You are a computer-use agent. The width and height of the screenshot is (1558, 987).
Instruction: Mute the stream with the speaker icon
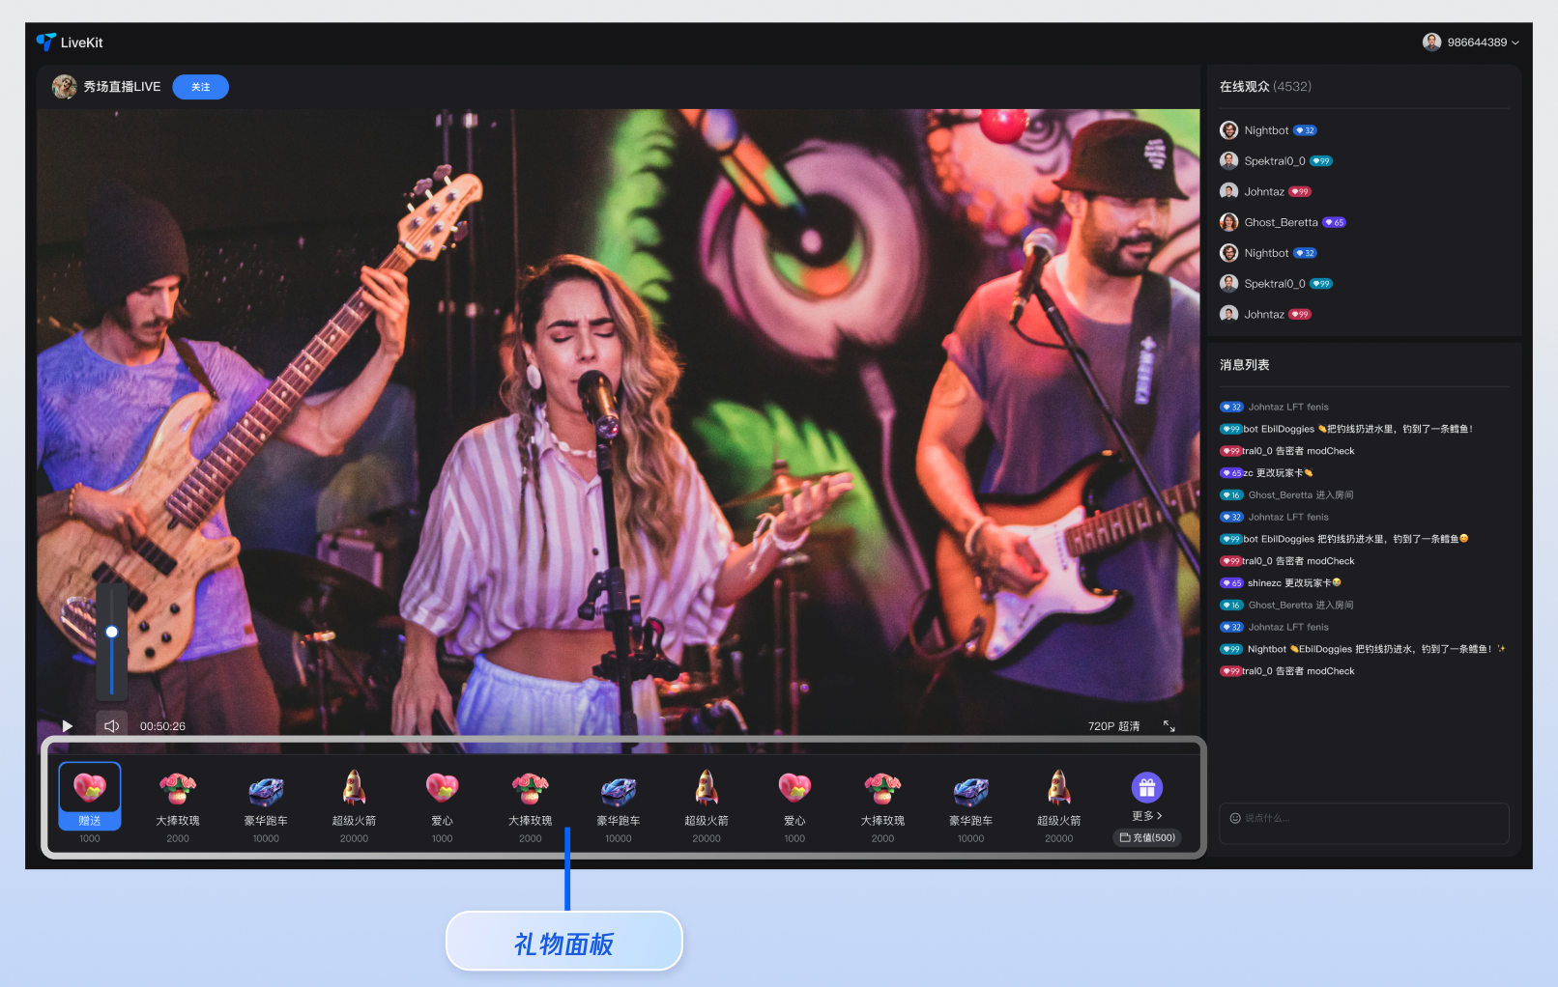pos(111,726)
